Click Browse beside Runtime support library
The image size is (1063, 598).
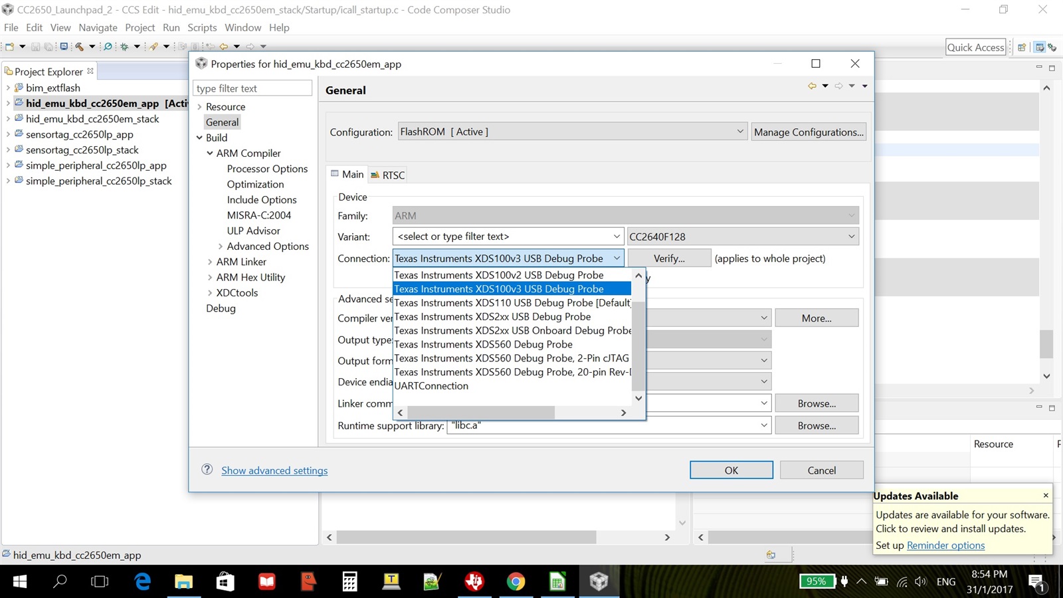click(x=817, y=425)
